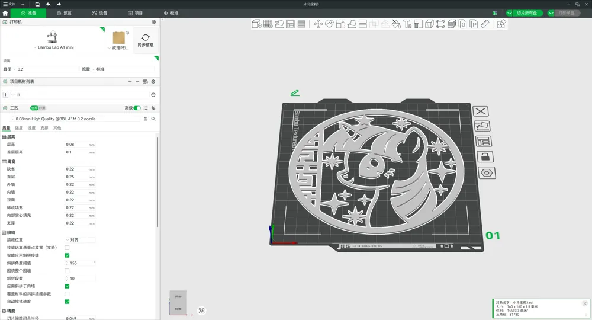Click the plate arrange icon

point(484,141)
